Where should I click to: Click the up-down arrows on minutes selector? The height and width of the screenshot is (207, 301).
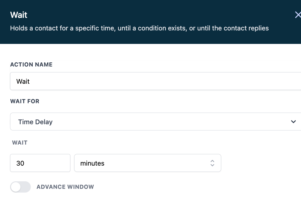point(212,163)
